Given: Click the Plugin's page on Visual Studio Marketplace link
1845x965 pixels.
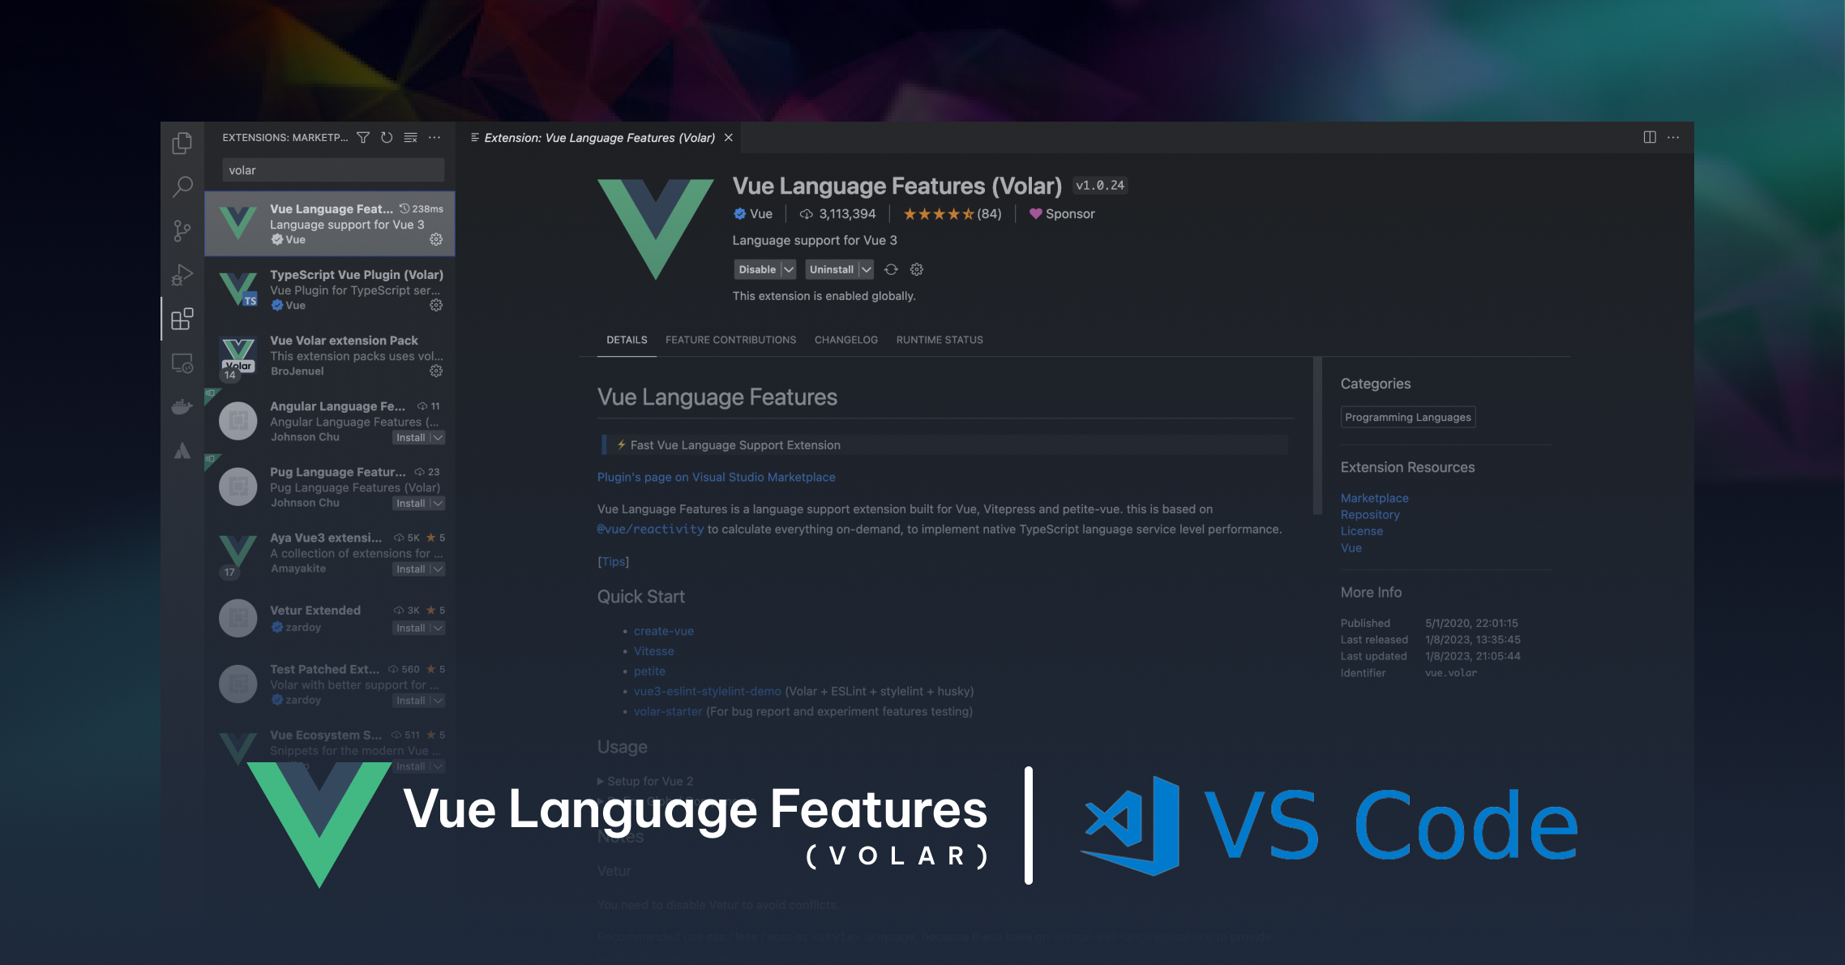Looking at the screenshot, I should [715, 476].
